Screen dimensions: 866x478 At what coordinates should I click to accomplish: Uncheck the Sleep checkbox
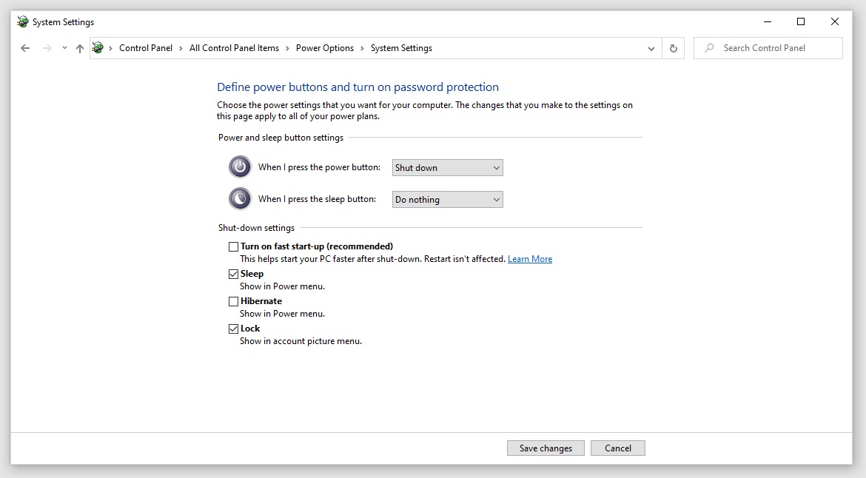pyautogui.click(x=234, y=274)
